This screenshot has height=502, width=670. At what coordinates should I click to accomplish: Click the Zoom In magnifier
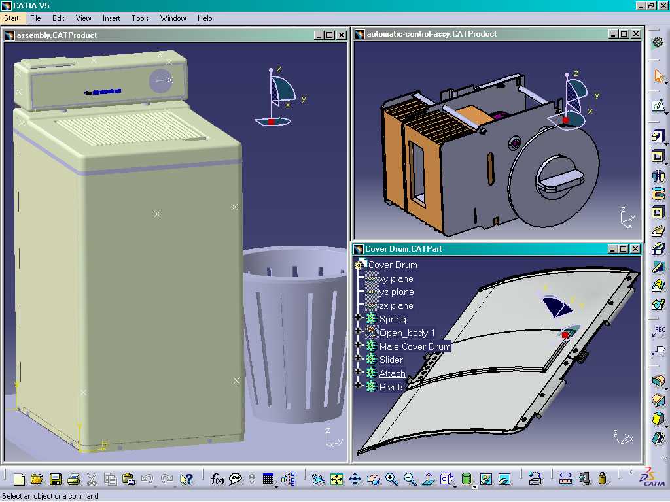[x=391, y=479]
